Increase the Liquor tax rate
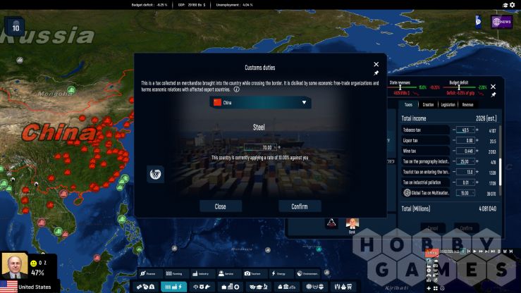Image resolution: width=521 pixels, height=293 pixels. click(477, 140)
